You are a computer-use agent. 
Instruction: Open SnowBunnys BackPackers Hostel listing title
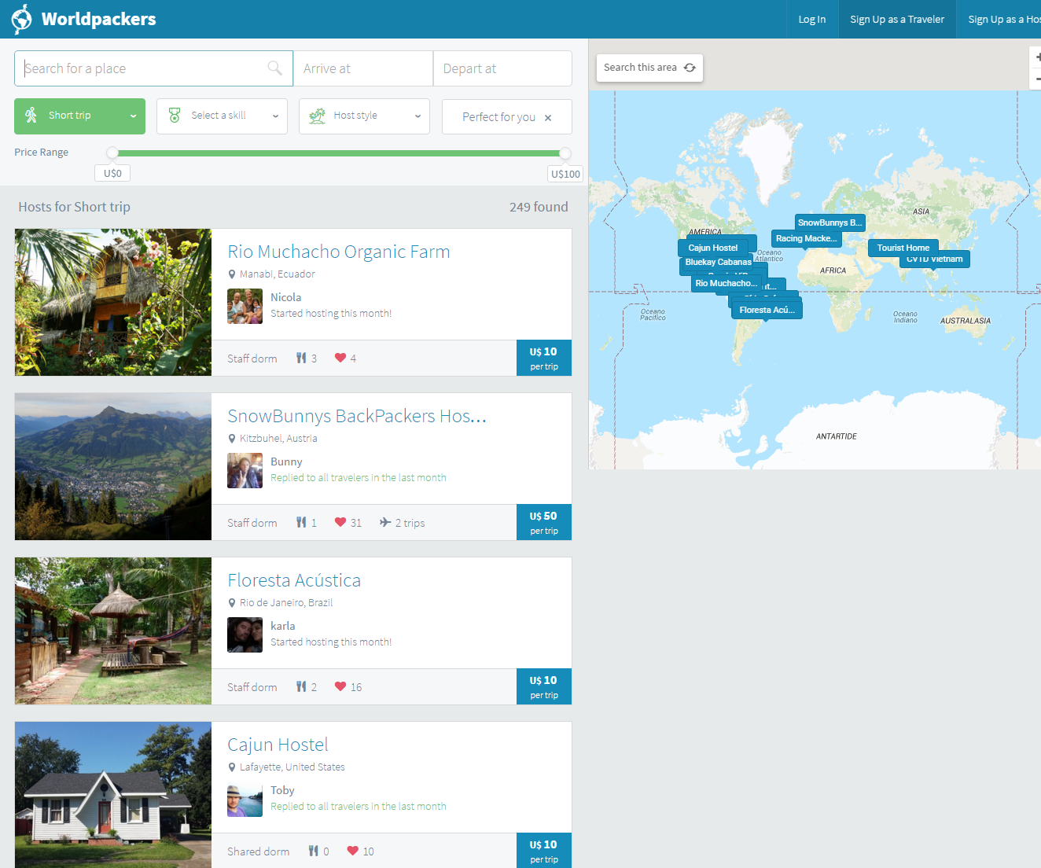click(357, 416)
